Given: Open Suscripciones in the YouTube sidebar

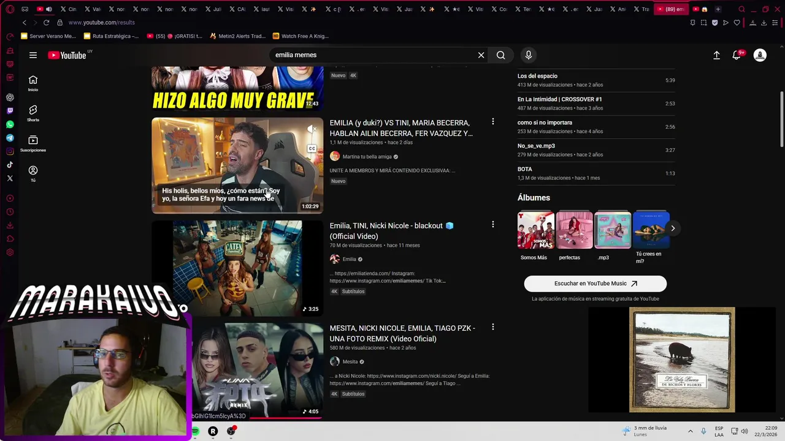Looking at the screenshot, I should (x=33, y=143).
